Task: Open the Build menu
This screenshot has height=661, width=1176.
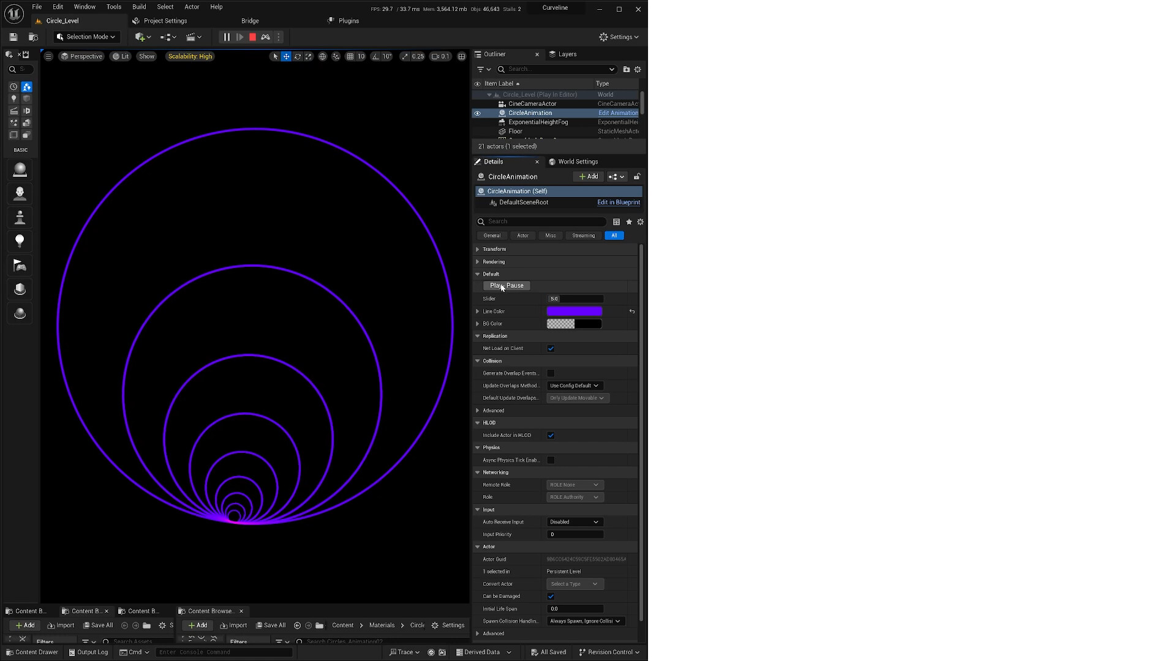Action: [139, 7]
